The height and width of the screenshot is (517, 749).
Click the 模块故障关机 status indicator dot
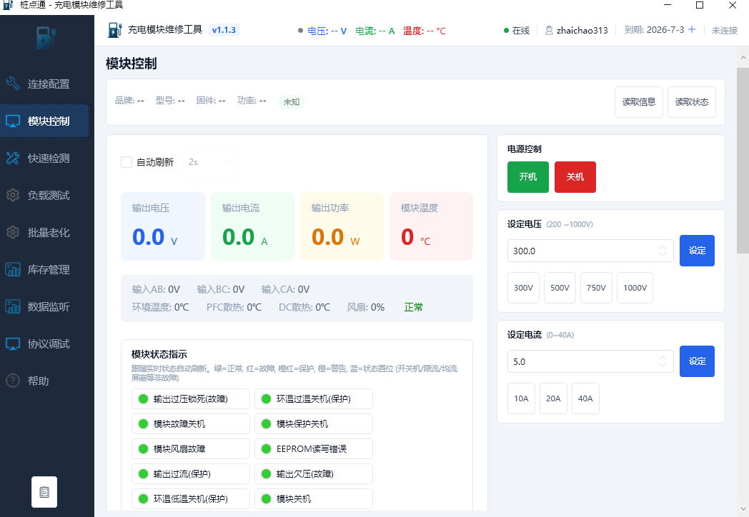click(143, 423)
